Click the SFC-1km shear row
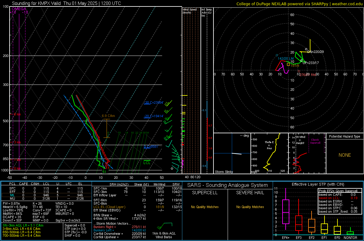364x241 pixels. [x=137, y=188]
